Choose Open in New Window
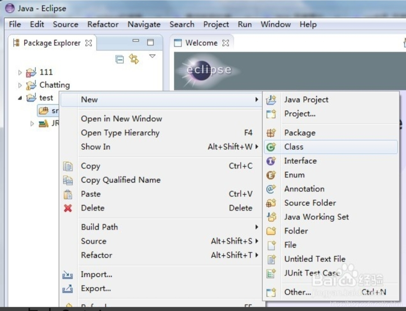Image resolution: width=406 pixels, height=311 pixels. (x=162, y=119)
